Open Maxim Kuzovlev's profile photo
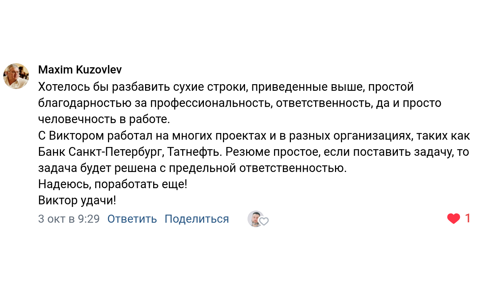Viewport: 479px width, 294px height. pyautogui.click(x=16, y=76)
